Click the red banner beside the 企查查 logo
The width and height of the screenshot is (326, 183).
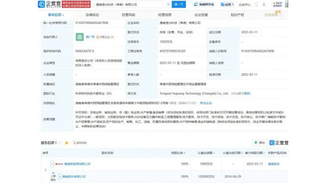[76, 5]
